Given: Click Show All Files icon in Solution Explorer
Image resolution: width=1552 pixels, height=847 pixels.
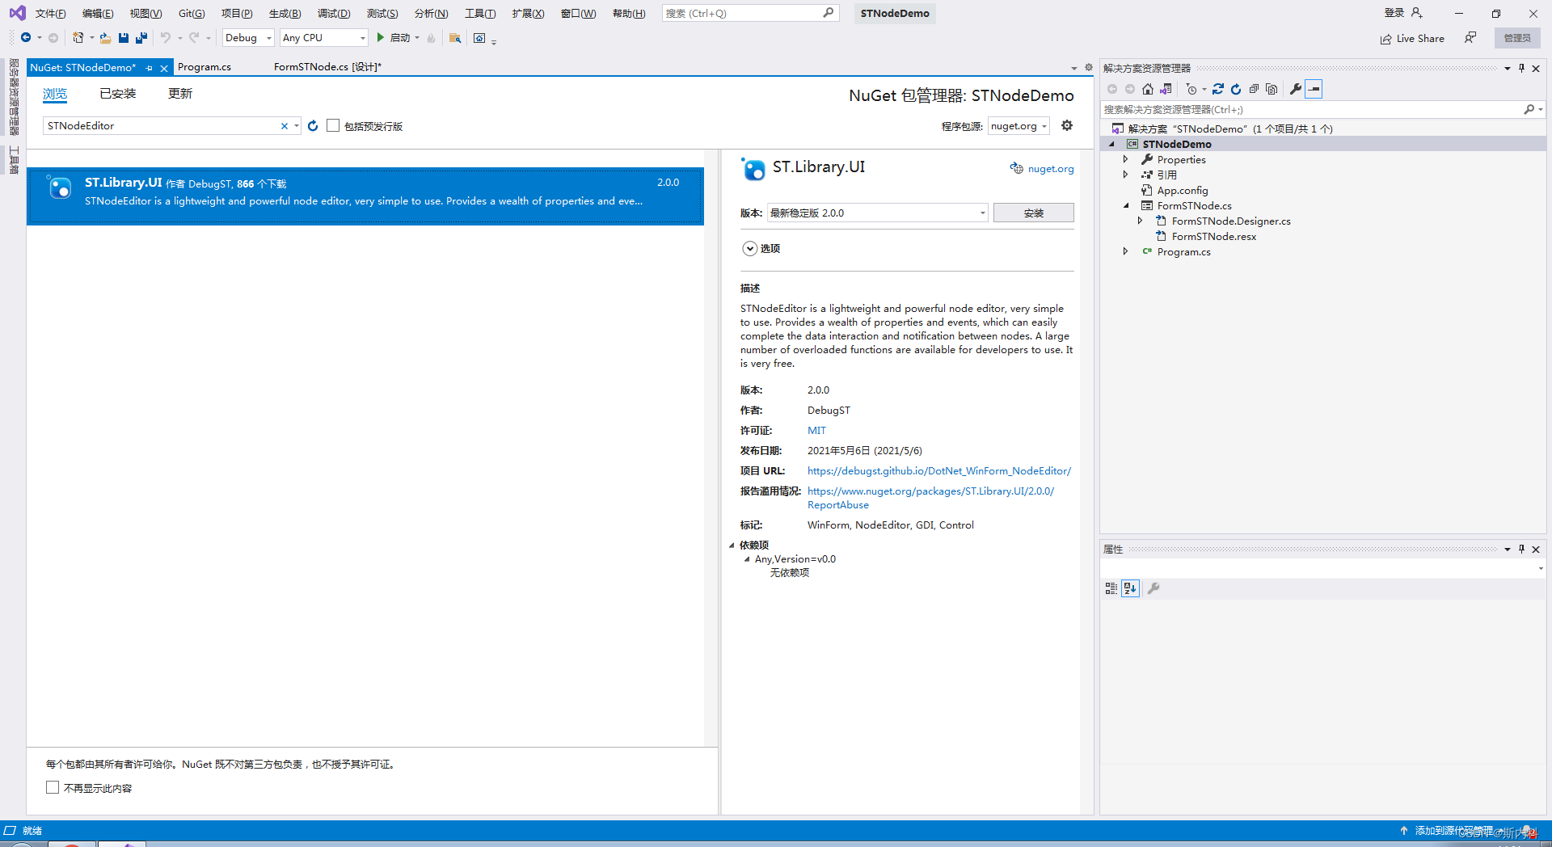Looking at the screenshot, I should point(1272,89).
